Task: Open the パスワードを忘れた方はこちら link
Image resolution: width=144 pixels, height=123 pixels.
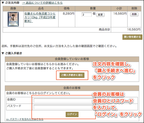Action: 25,119
